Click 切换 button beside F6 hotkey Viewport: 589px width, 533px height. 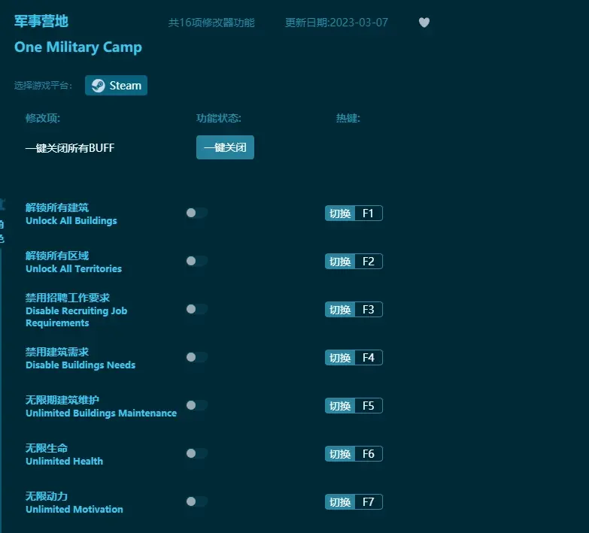pos(340,453)
